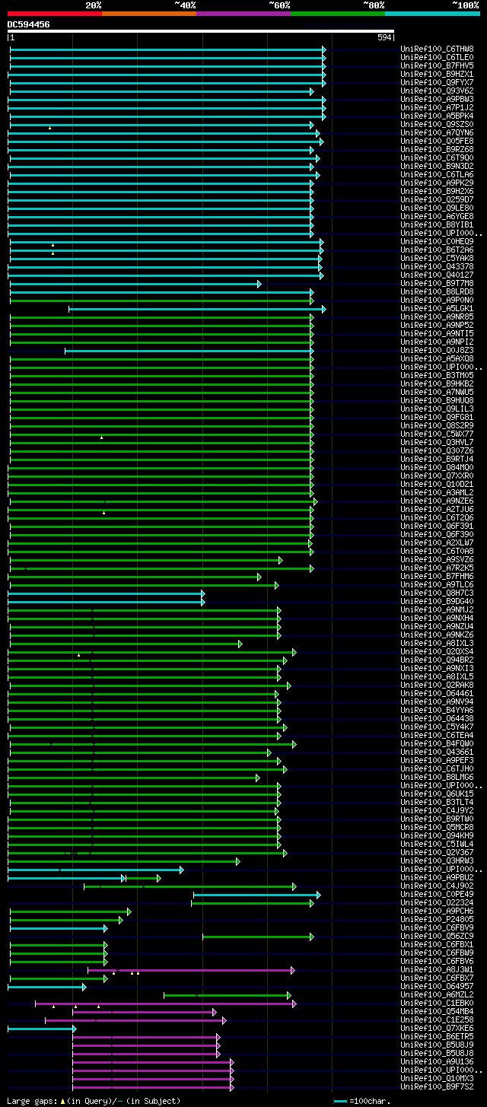
Task: Click hit label UniRef100_A7QYN6
Action: [x=437, y=132]
